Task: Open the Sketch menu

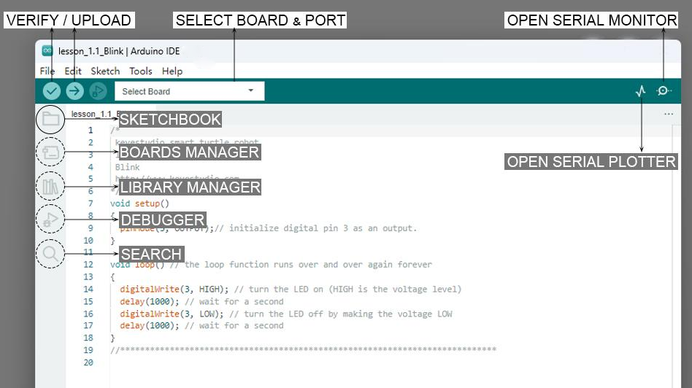Action: pos(105,71)
